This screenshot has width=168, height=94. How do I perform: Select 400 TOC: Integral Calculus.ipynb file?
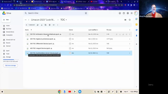[x=40, y=48]
